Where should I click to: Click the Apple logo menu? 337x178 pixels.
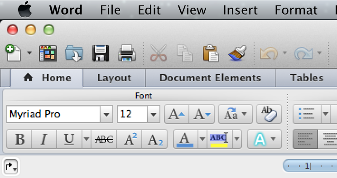pos(25,9)
